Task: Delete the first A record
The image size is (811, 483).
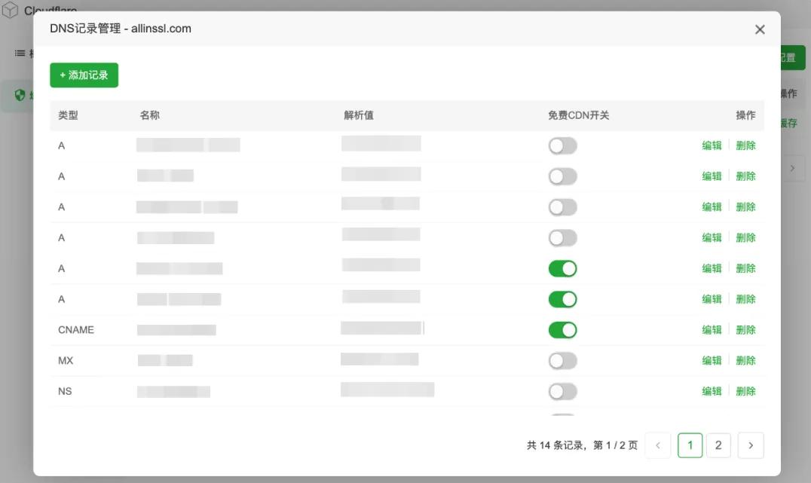Action: (745, 145)
